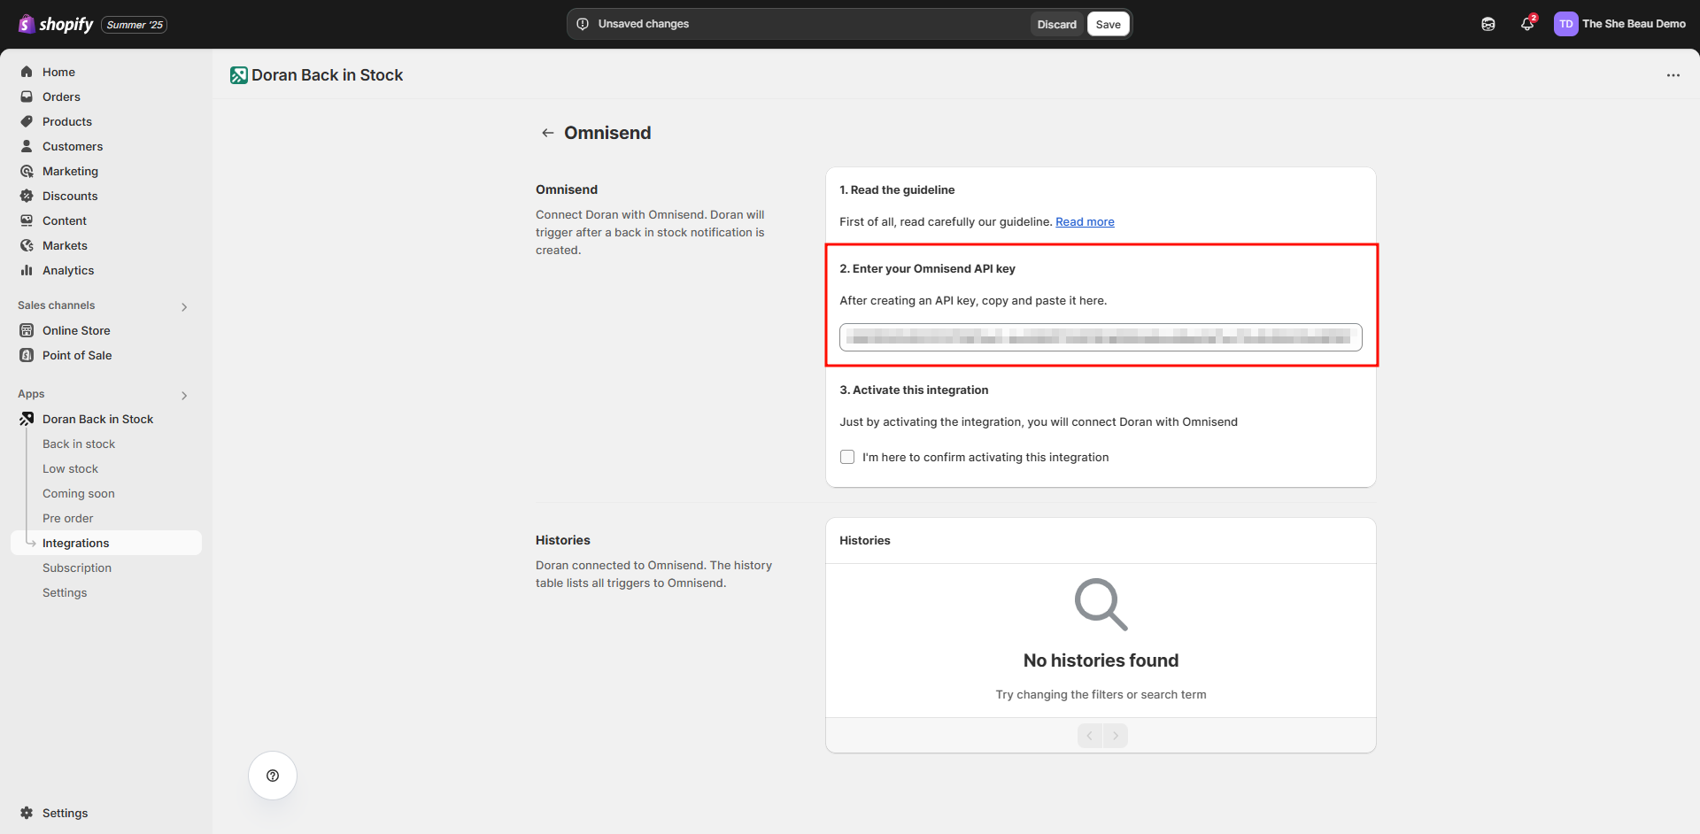Open the Back in stock submenu item

[x=79, y=444]
